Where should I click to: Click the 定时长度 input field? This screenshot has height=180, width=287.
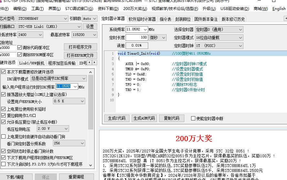click(137, 38)
